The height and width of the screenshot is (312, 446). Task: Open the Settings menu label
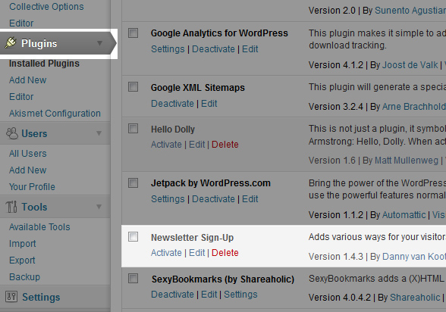pyautogui.click(x=41, y=298)
